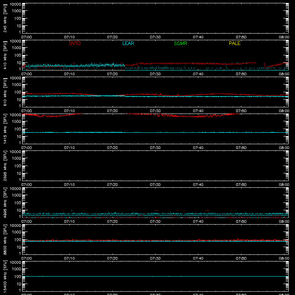Click the cyan flat trace in 15400 MHz panel
This screenshot has height=295, width=295.
155,276
